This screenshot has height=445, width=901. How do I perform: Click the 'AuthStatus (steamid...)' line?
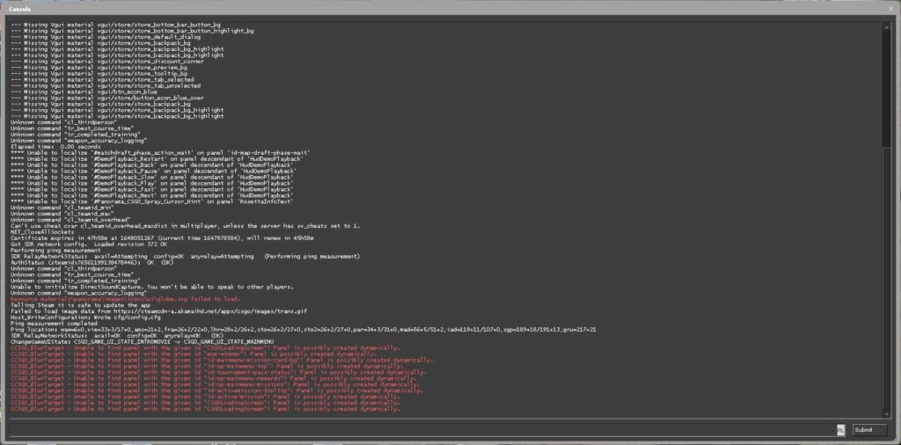(x=92, y=262)
